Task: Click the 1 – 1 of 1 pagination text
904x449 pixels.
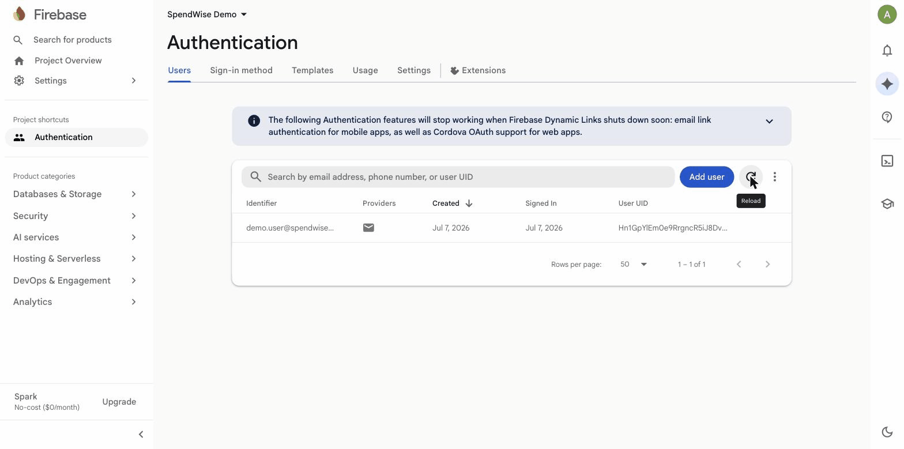Action: pos(691,264)
